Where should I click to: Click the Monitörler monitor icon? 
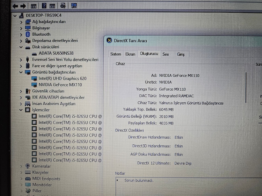click(28, 185)
